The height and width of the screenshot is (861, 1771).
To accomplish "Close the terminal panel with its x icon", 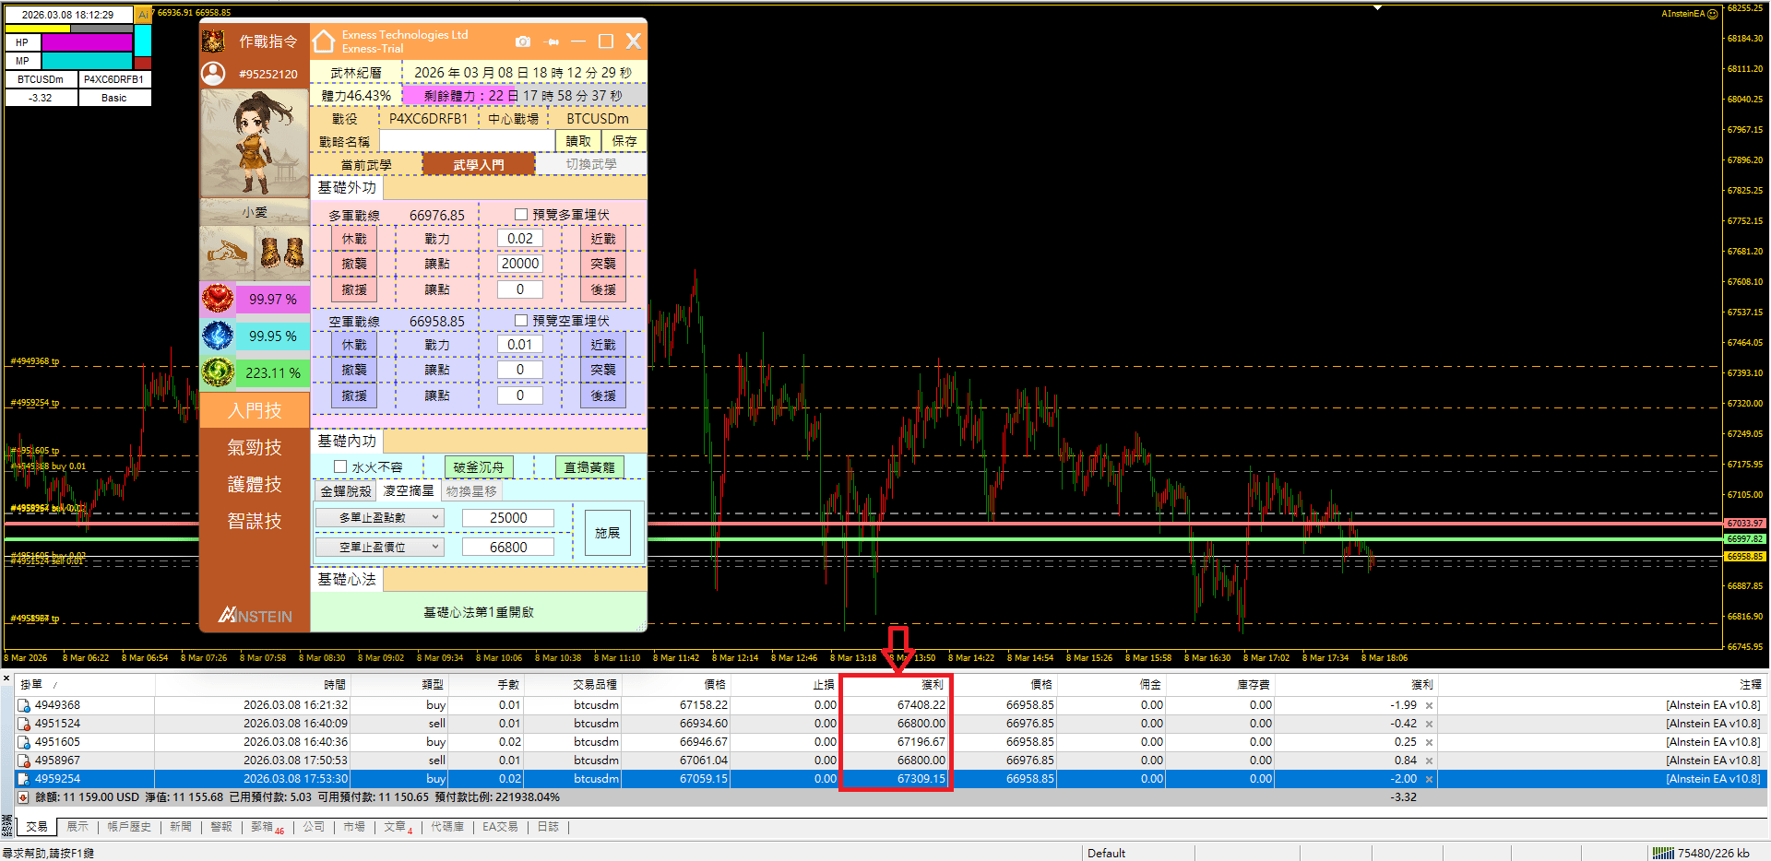I will [6, 679].
